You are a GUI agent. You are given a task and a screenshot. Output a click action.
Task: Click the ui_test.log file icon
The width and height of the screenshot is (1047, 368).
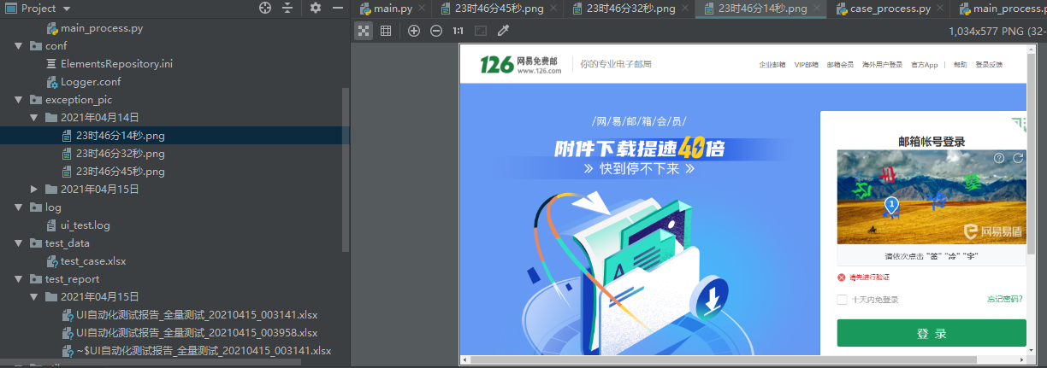tap(52, 225)
